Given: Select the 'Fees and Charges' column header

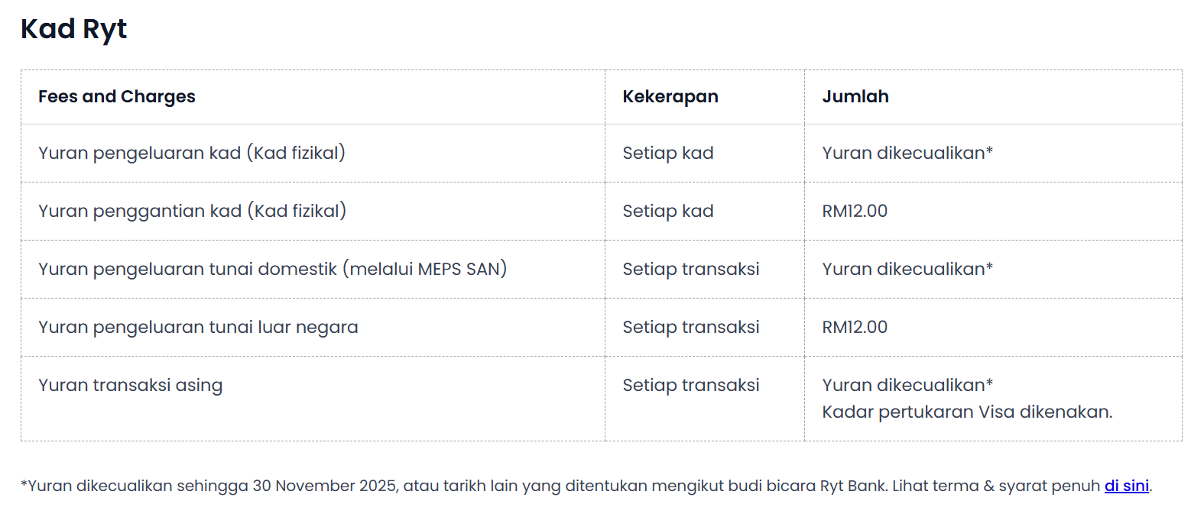Looking at the screenshot, I should 117,96.
